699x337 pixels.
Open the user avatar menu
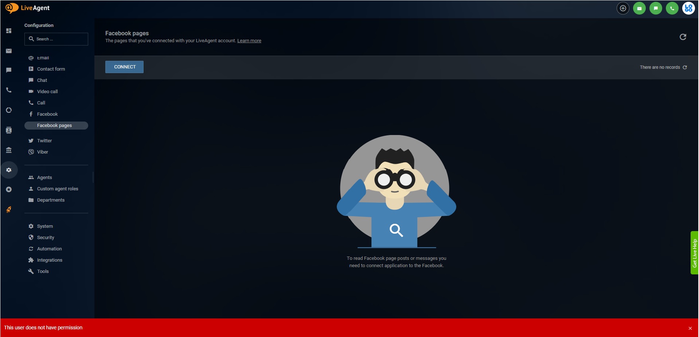pos(688,8)
